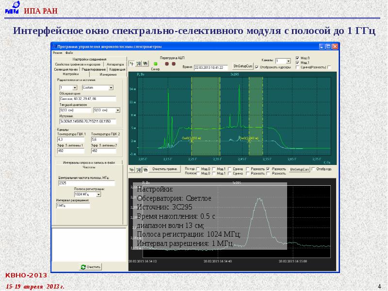Open the Файл menu
The width and height of the screenshot is (388, 291).
(69, 52)
